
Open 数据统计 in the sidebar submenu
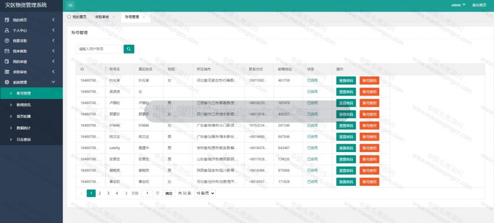[x=31, y=128]
